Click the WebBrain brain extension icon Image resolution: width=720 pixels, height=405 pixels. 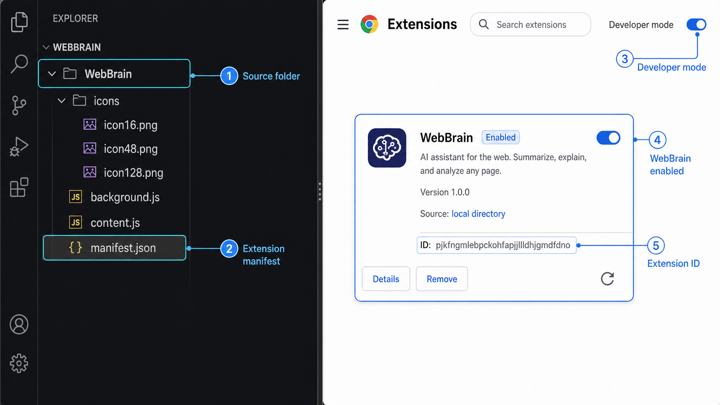point(387,148)
